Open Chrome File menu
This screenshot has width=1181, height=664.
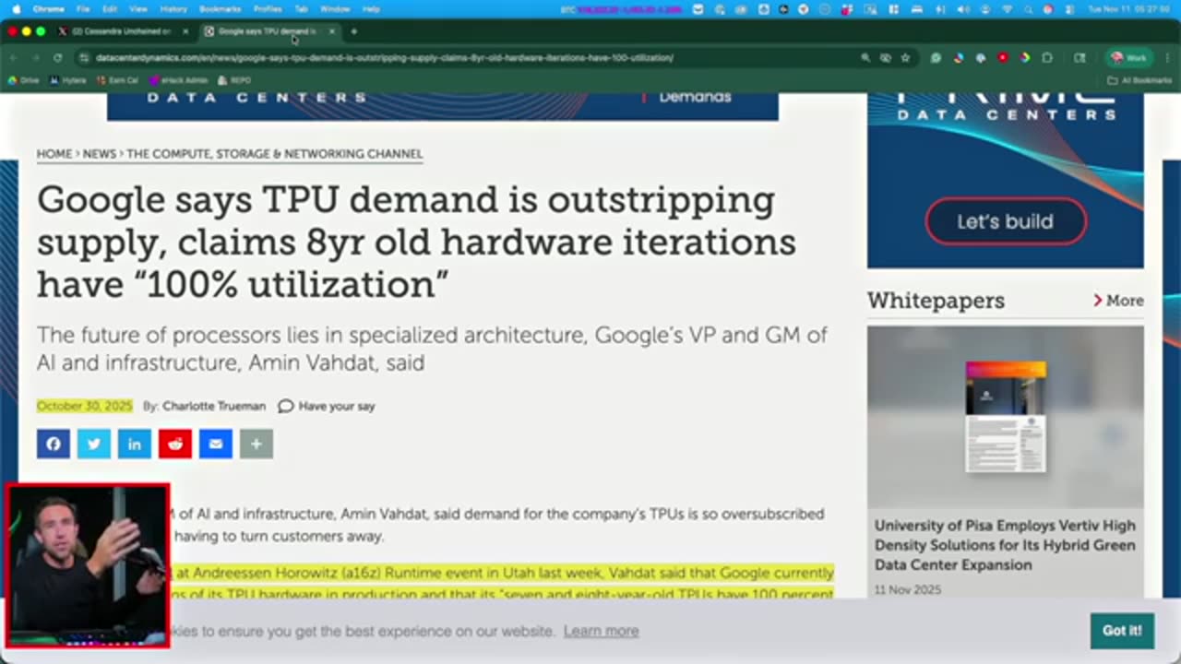click(83, 9)
